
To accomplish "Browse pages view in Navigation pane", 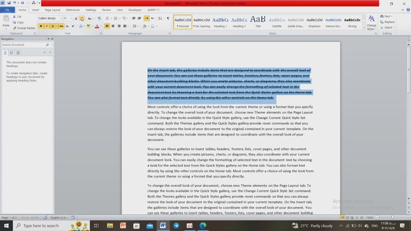I will click(x=12, y=53).
